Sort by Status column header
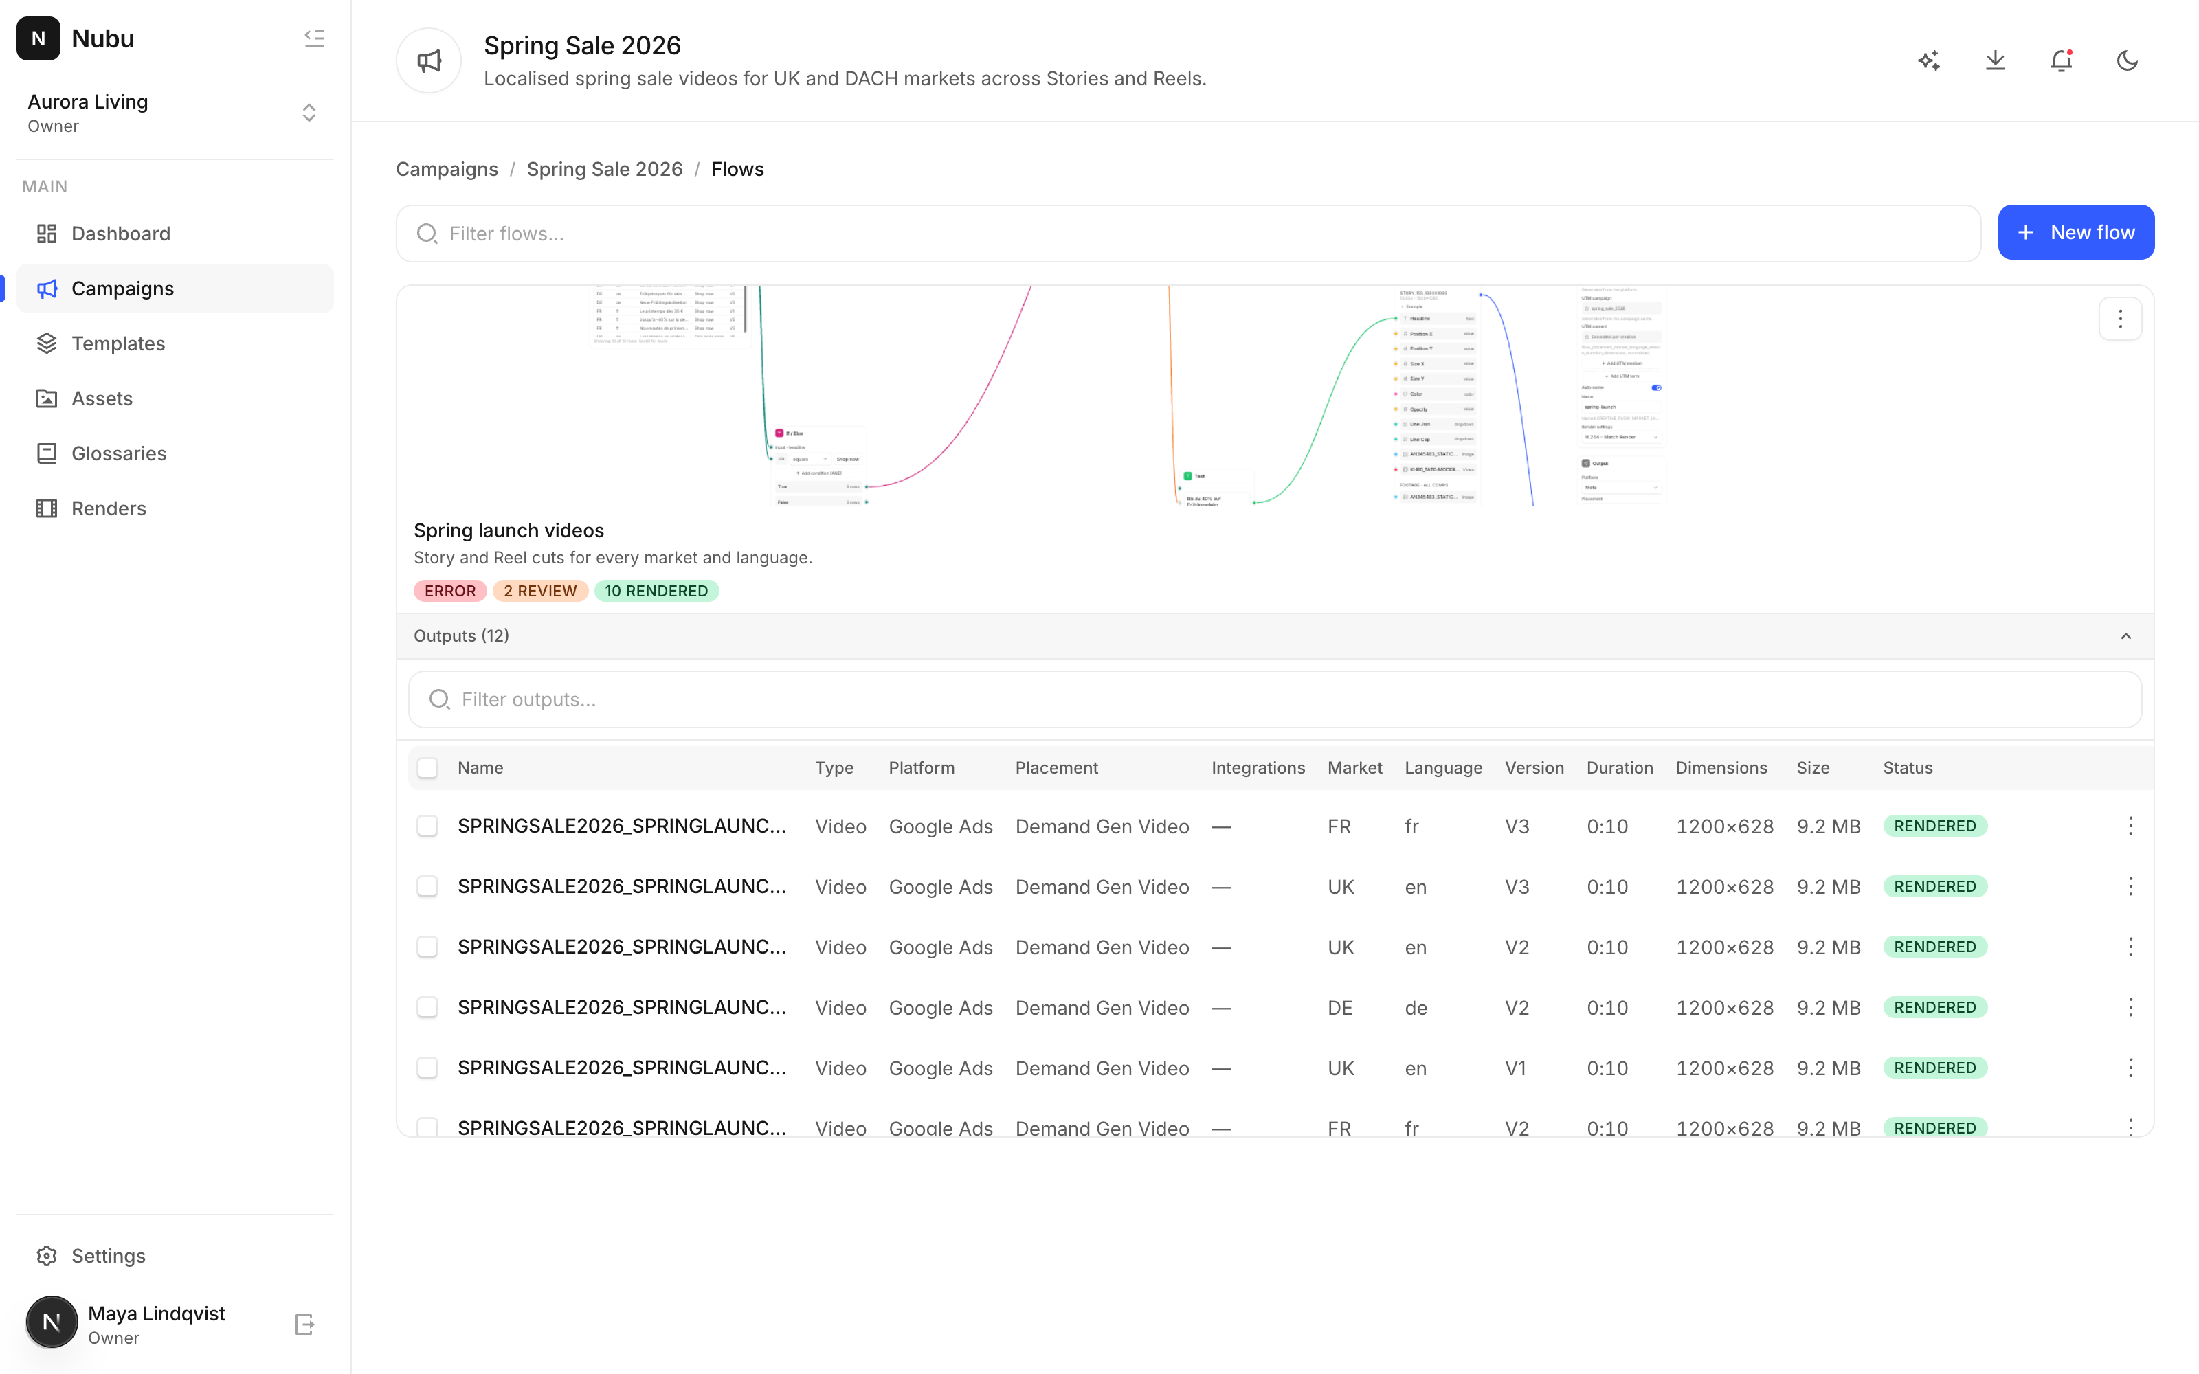The image size is (2199, 1374). 1908,768
